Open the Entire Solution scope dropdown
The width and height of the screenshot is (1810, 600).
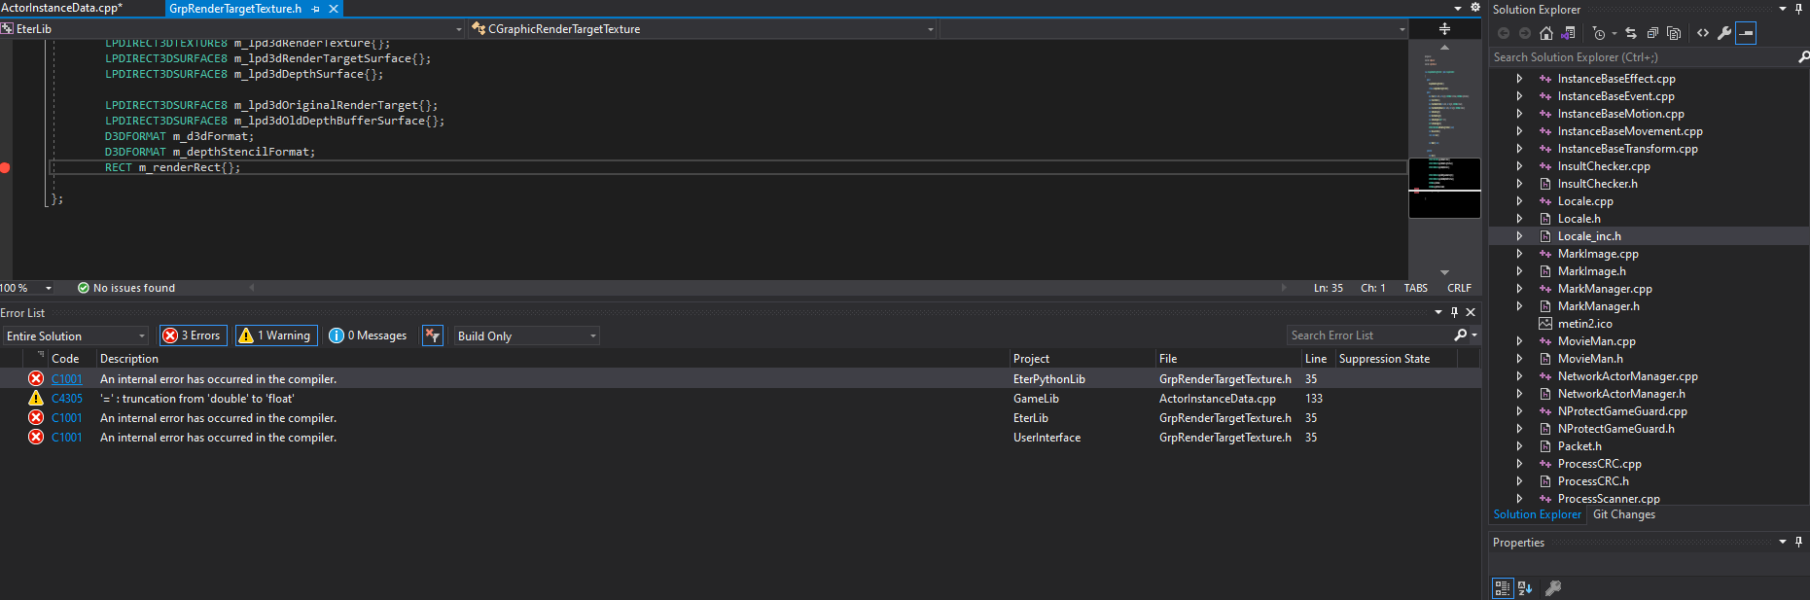click(75, 336)
